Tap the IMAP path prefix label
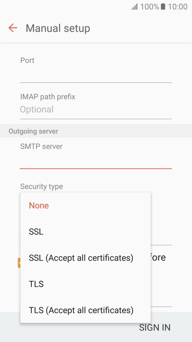Image resolution: width=192 pixels, height=342 pixels. coord(48,97)
